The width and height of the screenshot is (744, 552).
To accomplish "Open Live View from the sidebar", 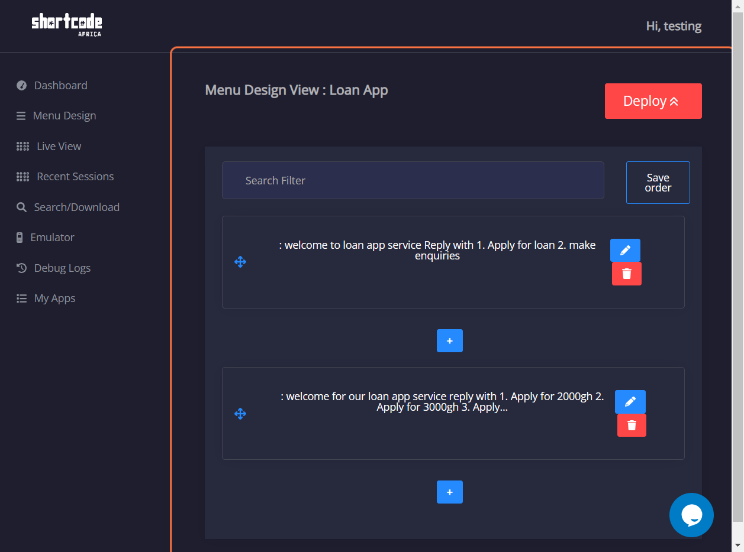I will tap(49, 146).
